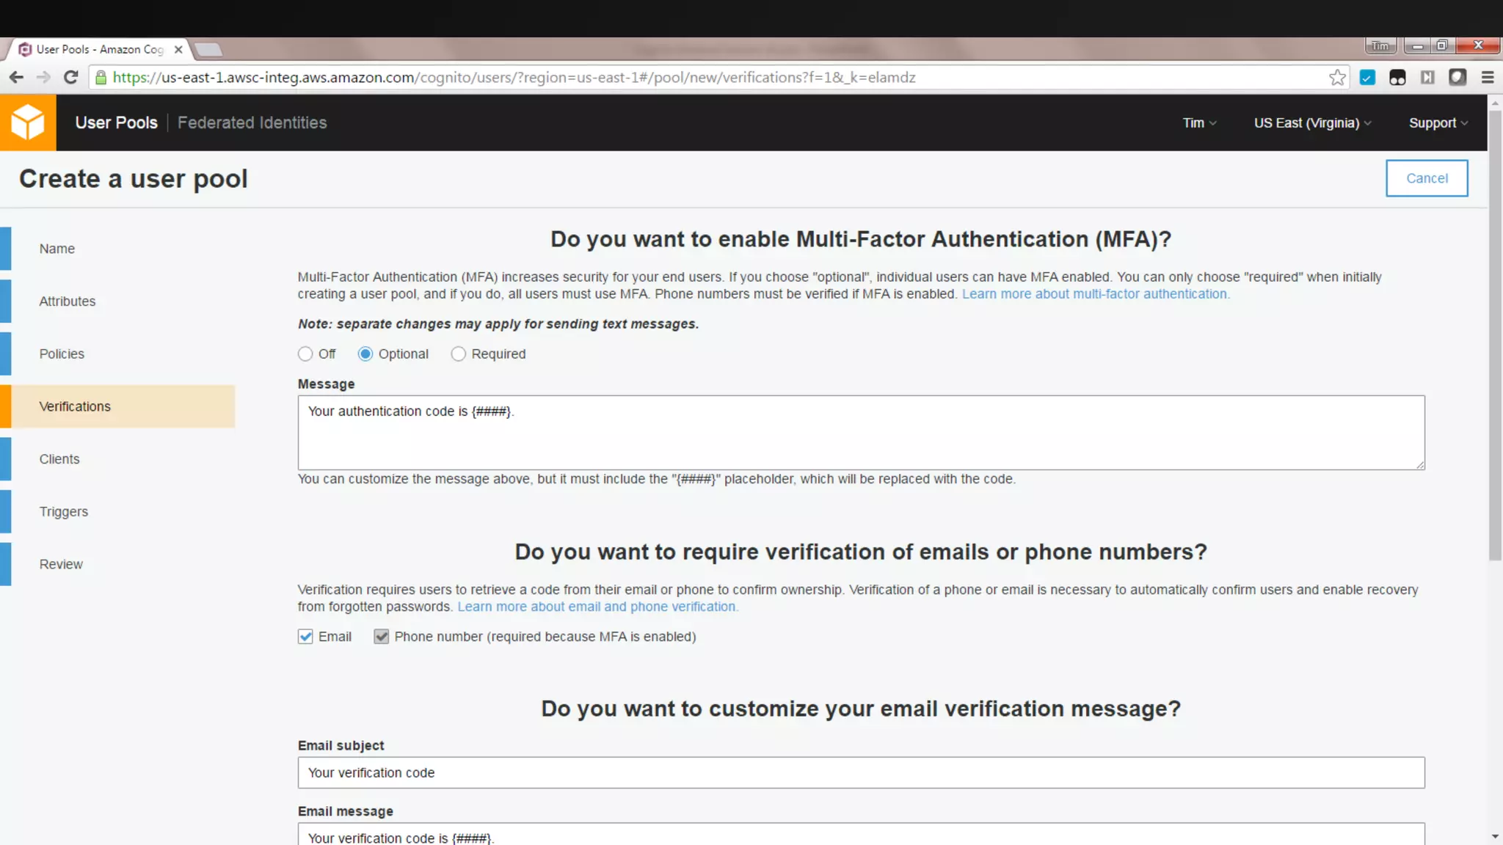Bookmark the page with the star icon
This screenshot has height=845, width=1503.
coord(1337,78)
